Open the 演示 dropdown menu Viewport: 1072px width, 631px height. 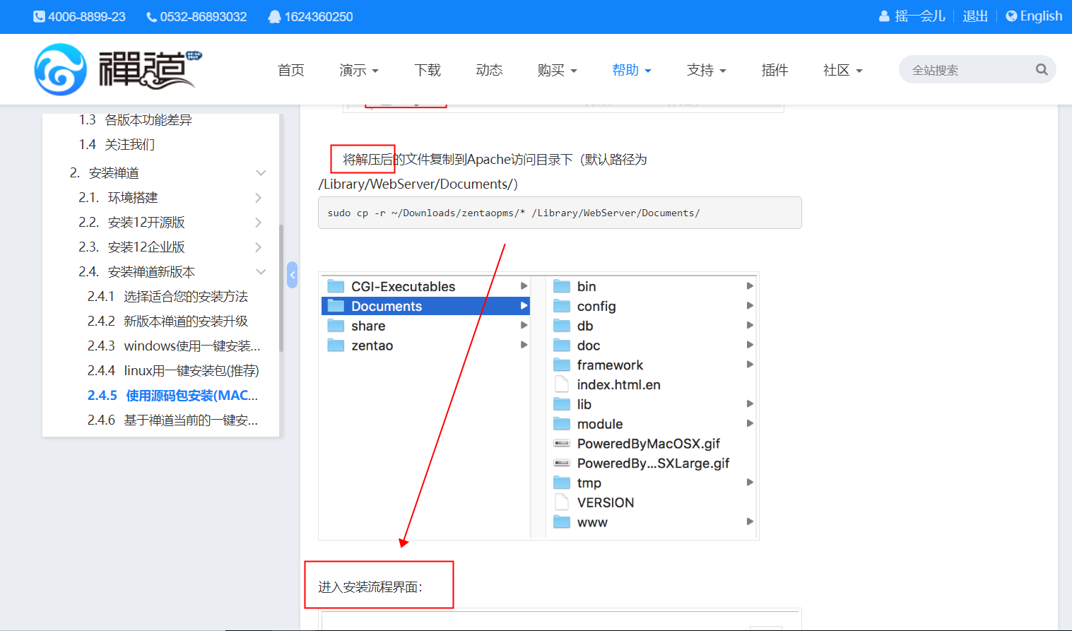pos(359,70)
